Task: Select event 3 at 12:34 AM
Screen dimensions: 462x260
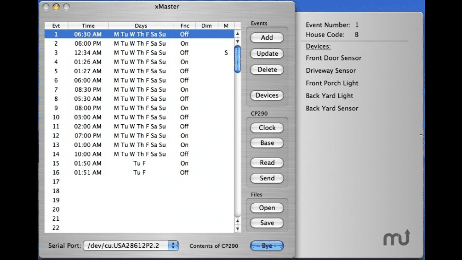Action: 139,53
